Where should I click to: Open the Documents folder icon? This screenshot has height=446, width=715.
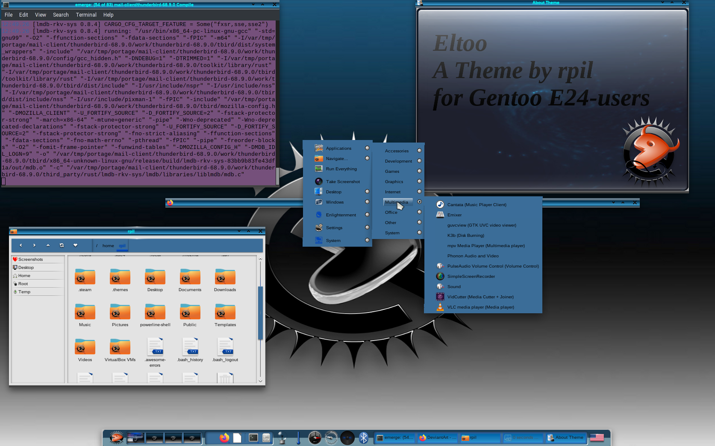[x=190, y=277]
